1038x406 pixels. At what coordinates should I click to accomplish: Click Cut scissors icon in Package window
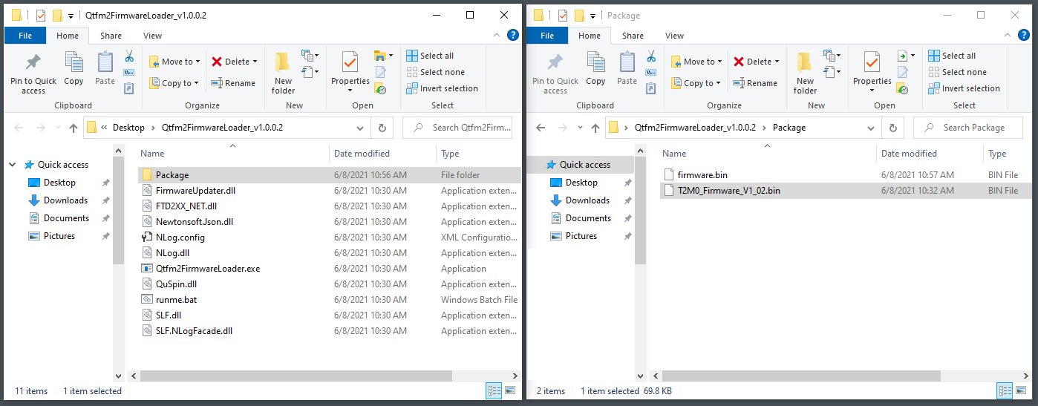point(650,56)
